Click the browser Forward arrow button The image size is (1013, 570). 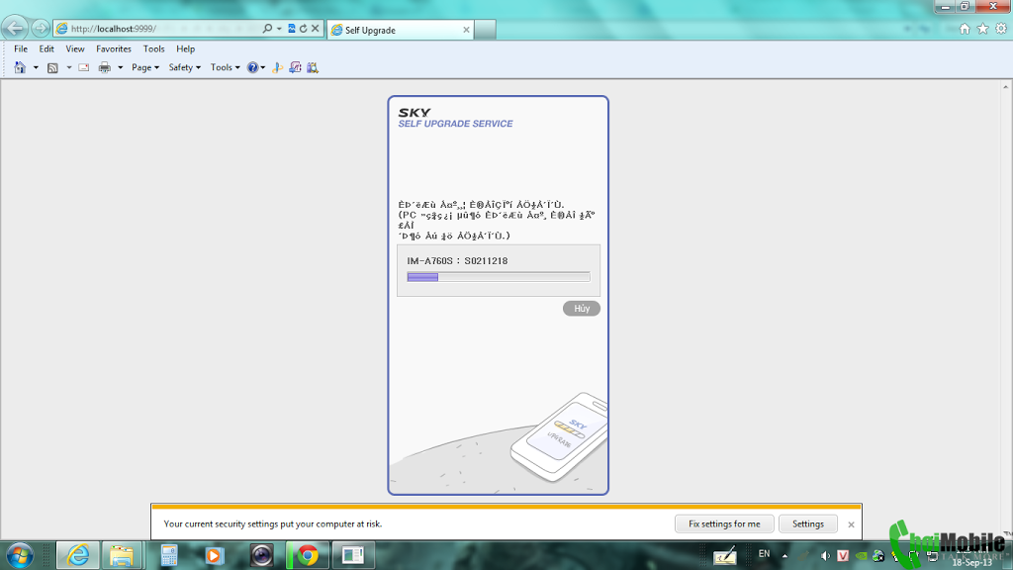pyautogui.click(x=40, y=29)
